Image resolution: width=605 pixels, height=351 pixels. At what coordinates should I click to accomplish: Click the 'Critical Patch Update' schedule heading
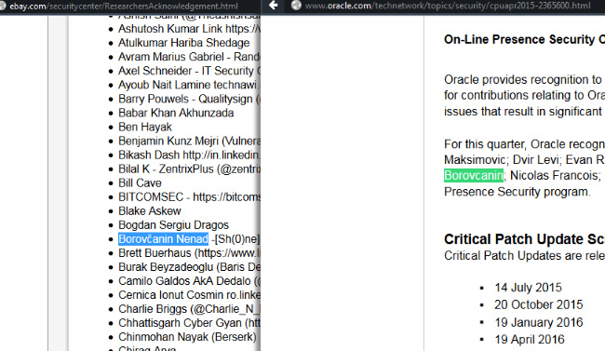click(524, 239)
